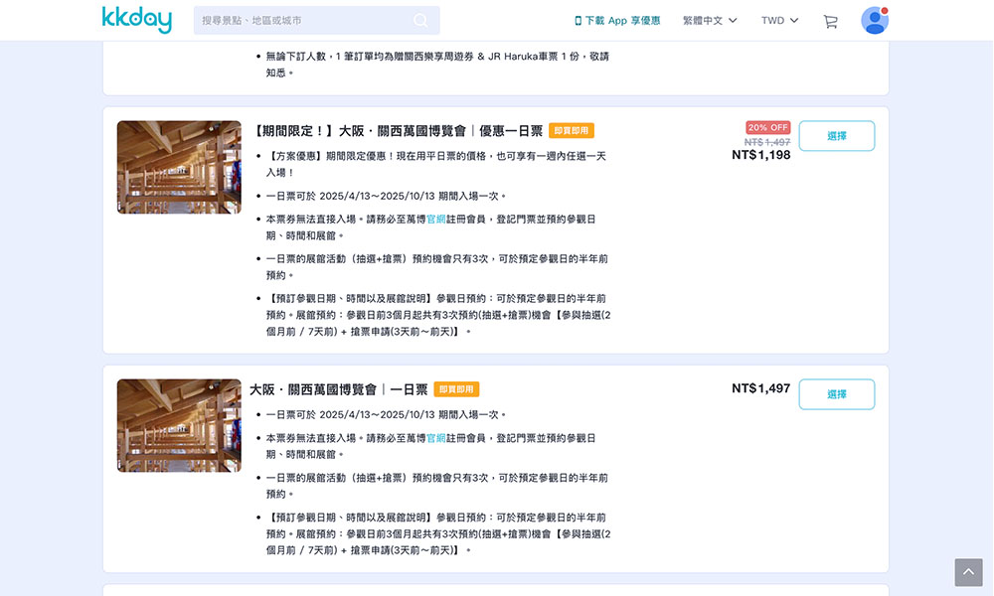The height and width of the screenshot is (596, 994).
Task: Click the struck-through NT$1,497 original price
Action: point(767,142)
